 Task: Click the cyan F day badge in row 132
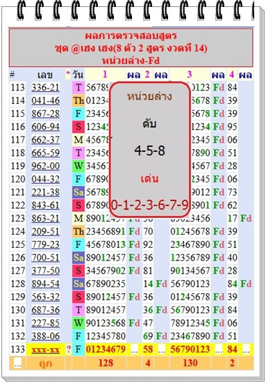(78, 336)
